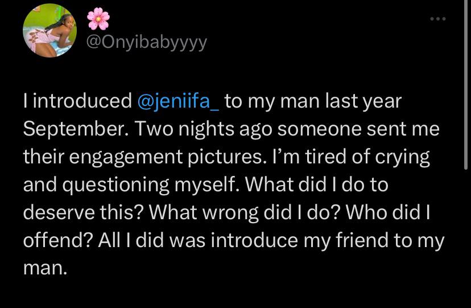
Task: Click the pink flower emoji display name
Action: tap(98, 19)
